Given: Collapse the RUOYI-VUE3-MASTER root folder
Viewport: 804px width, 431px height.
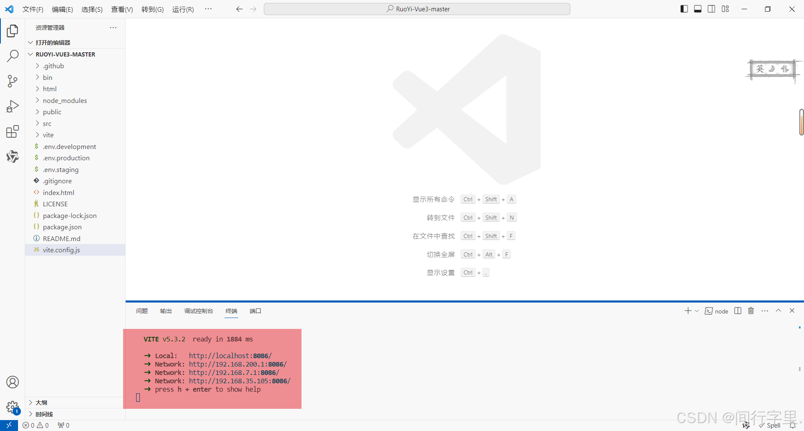Looking at the screenshot, I should pos(75,54).
